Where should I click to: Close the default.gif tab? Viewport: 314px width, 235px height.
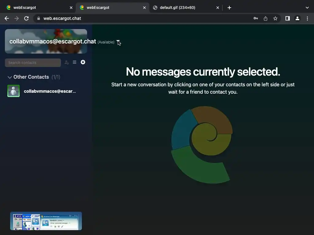coord(218,8)
